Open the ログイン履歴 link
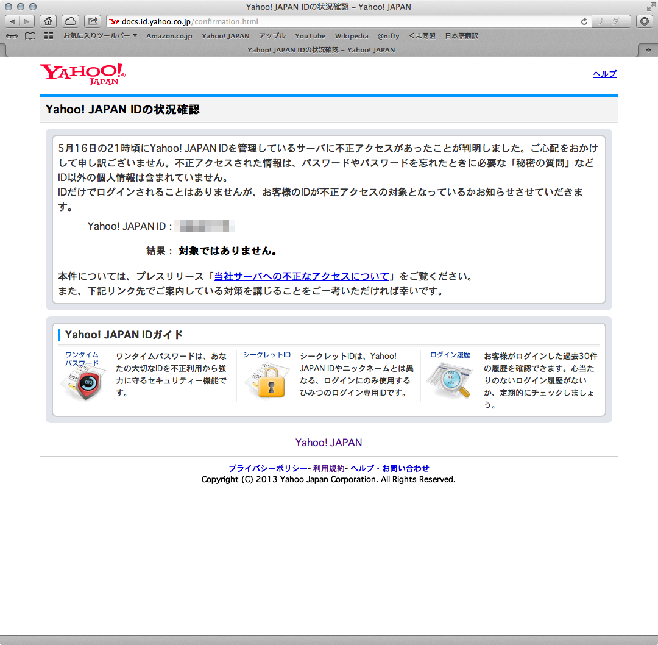The image size is (658, 645). point(450,355)
